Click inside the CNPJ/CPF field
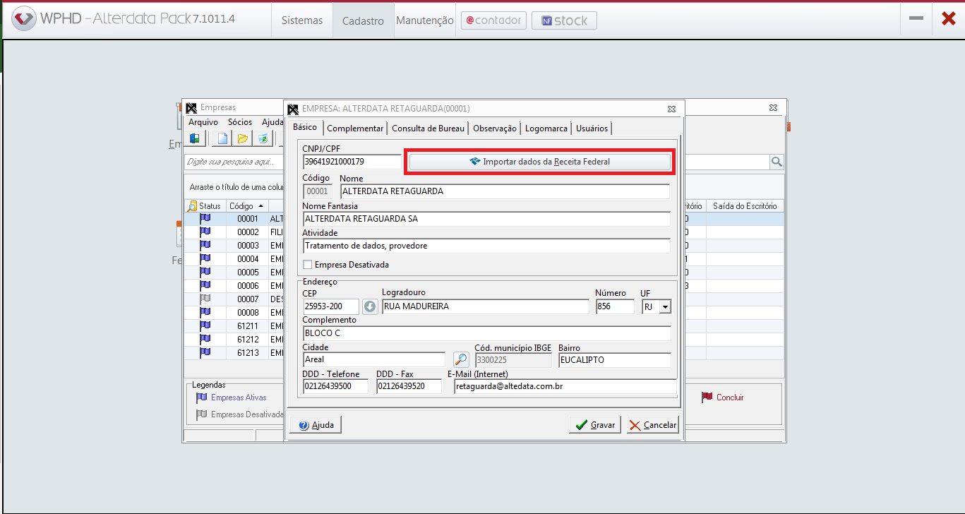965x514 pixels. click(x=352, y=162)
